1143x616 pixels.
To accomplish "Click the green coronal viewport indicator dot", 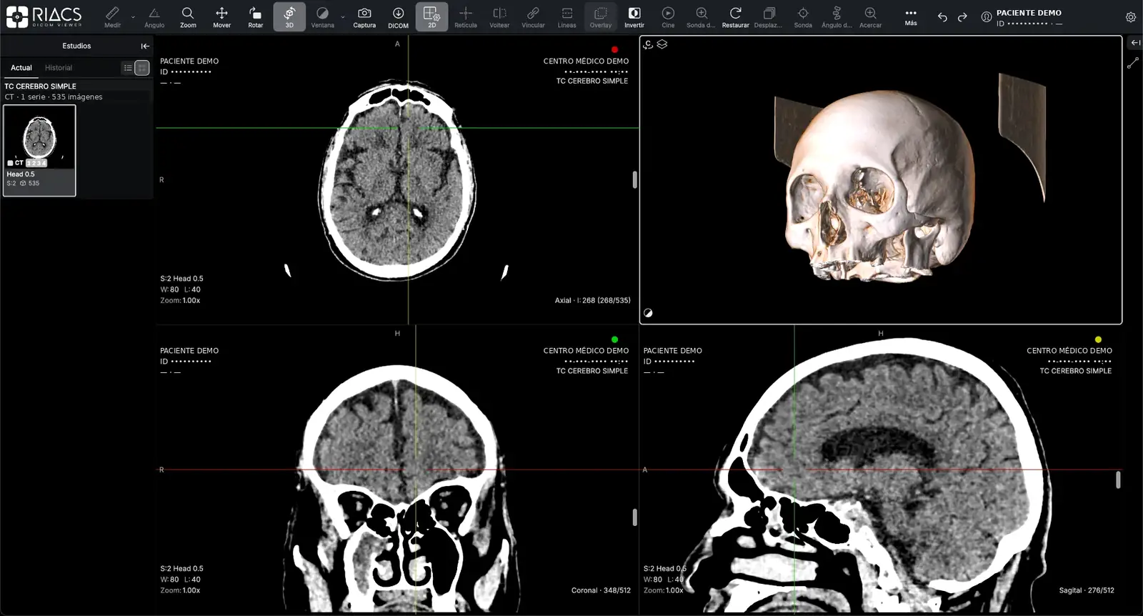I will pyautogui.click(x=614, y=339).
